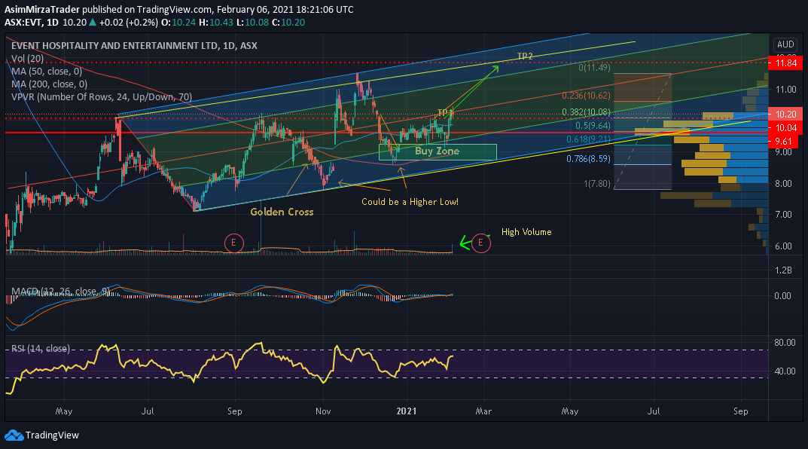Image resolution: width=808 pixels, height=449 pixels.
Task: Click the 'Mar' label on time axis
Action: point(483,411)
